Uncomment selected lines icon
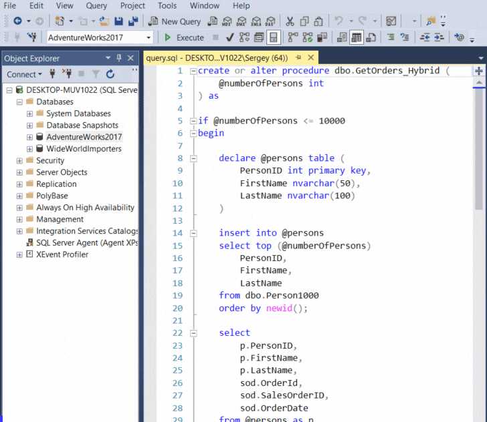Viewport: 487px width, 422px height. [x=405, y=37]
